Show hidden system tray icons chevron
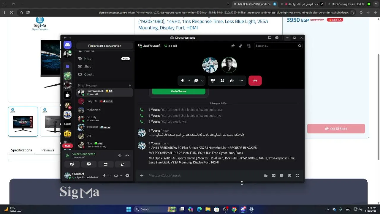 pyautogui.click(x=328, y=209)
